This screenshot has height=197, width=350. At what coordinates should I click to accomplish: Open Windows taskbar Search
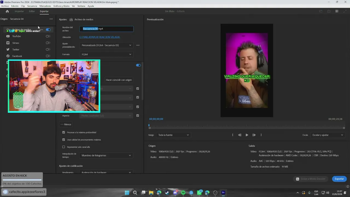(135, 193)
